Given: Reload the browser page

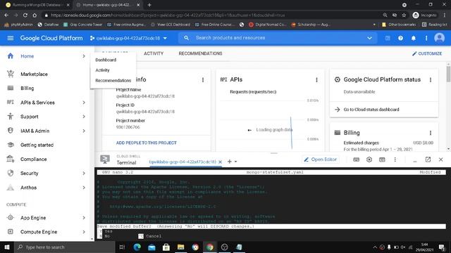Looking at the screenshot, I should [25, 15].
